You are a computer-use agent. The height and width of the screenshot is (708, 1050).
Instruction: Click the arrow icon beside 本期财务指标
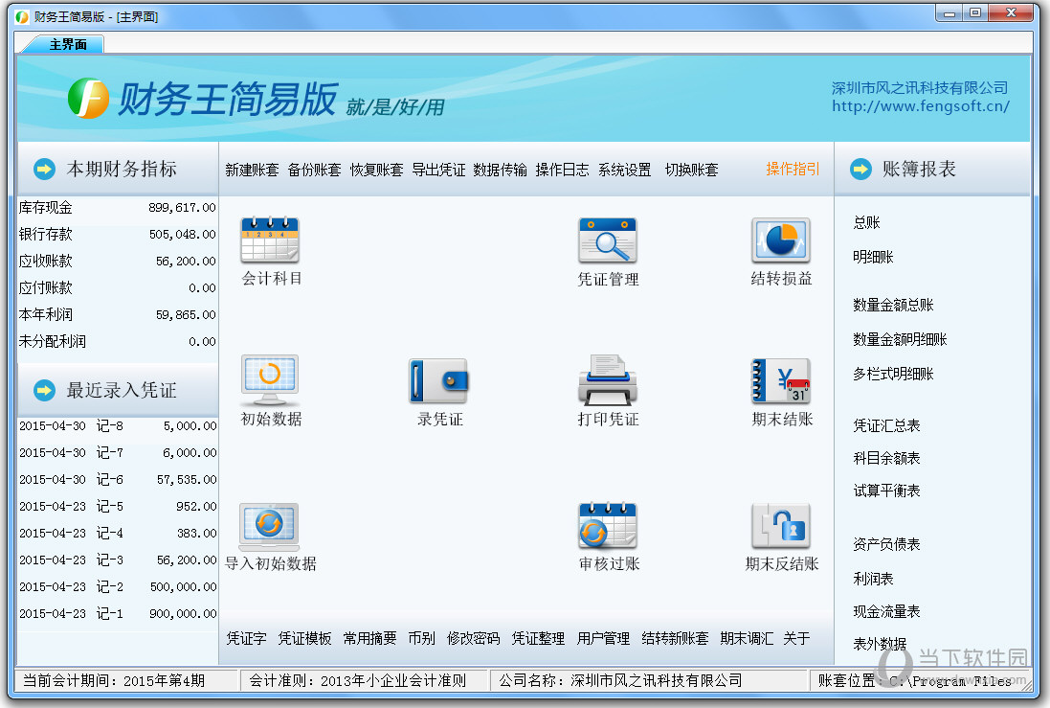coord(45,169)
